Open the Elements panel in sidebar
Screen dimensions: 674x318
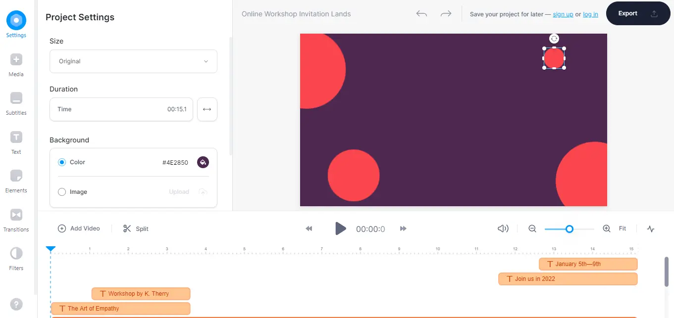[16, 181]
